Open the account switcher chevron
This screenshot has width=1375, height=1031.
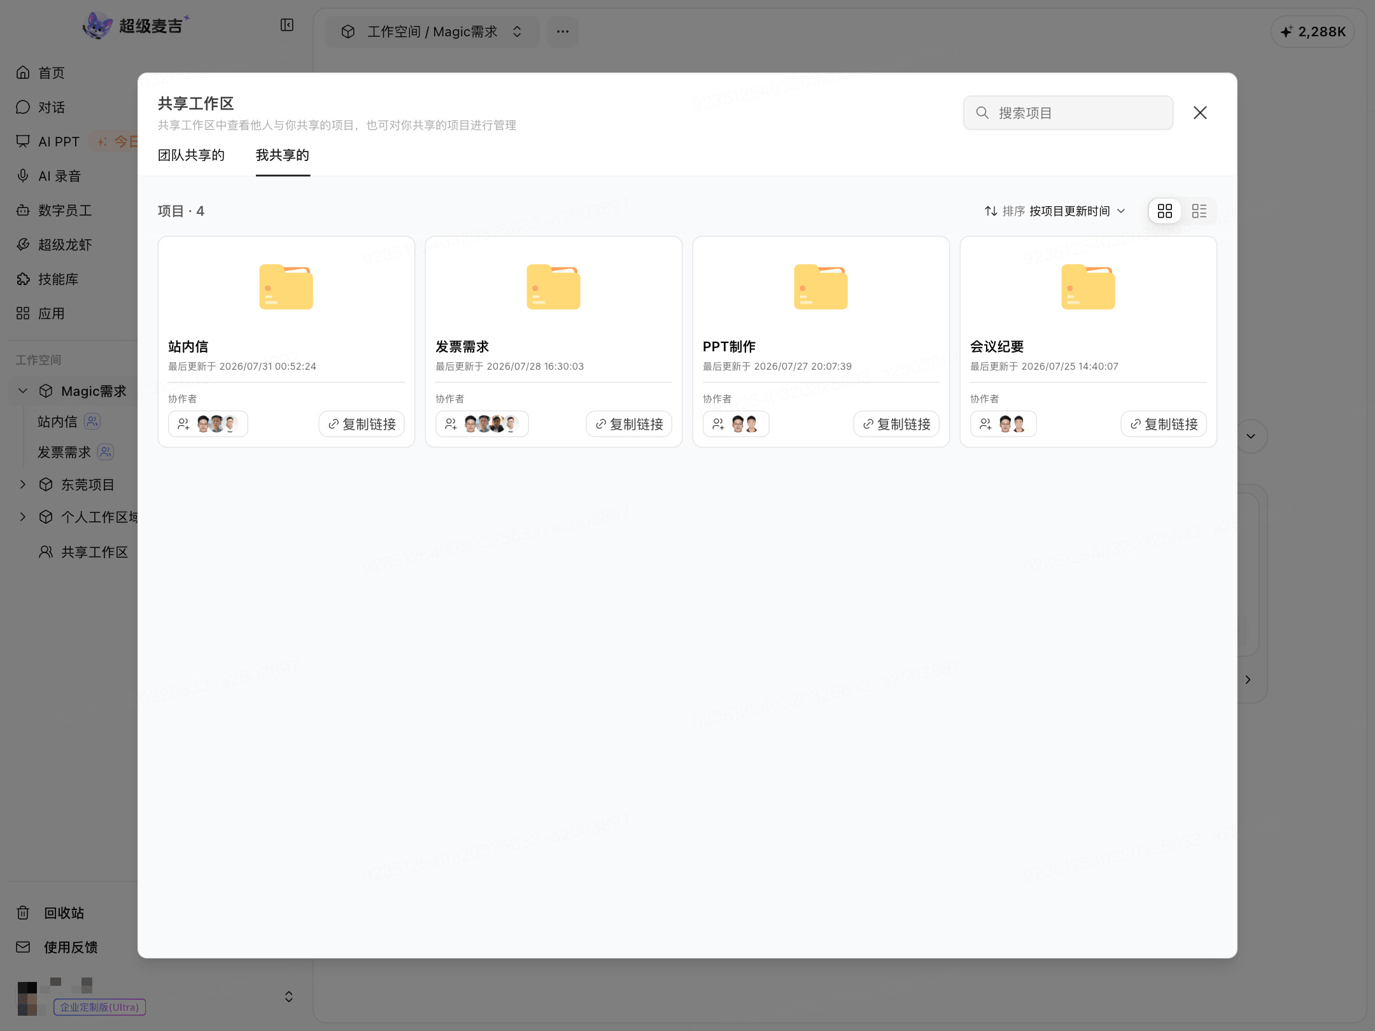coord(289,996)
